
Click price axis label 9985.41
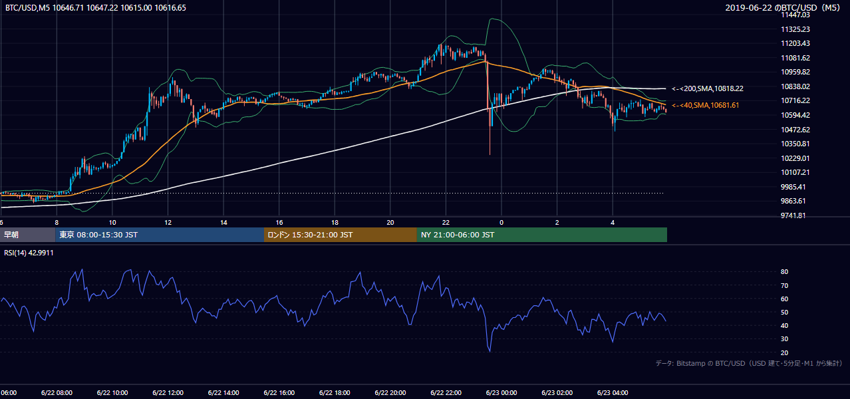coord(793,187)
